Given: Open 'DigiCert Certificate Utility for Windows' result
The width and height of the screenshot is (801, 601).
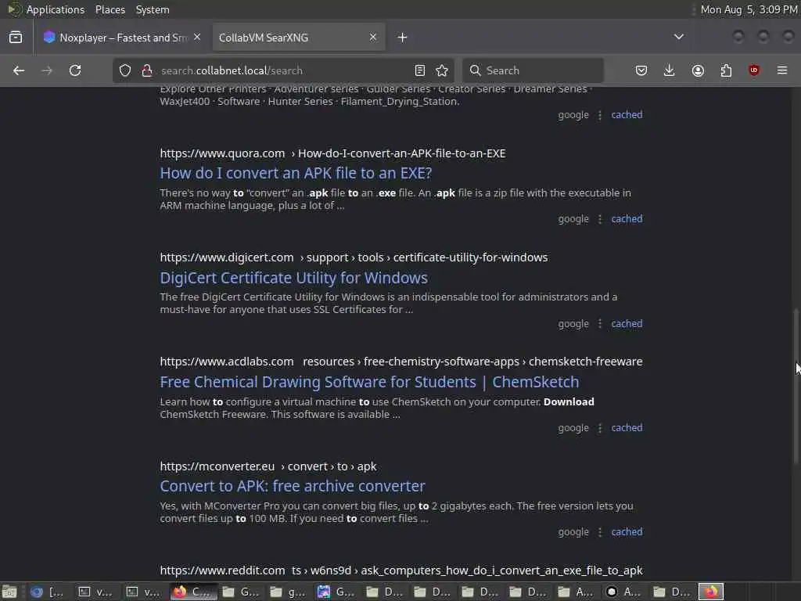Looking at the screenshot, I should tap(294, 278).
